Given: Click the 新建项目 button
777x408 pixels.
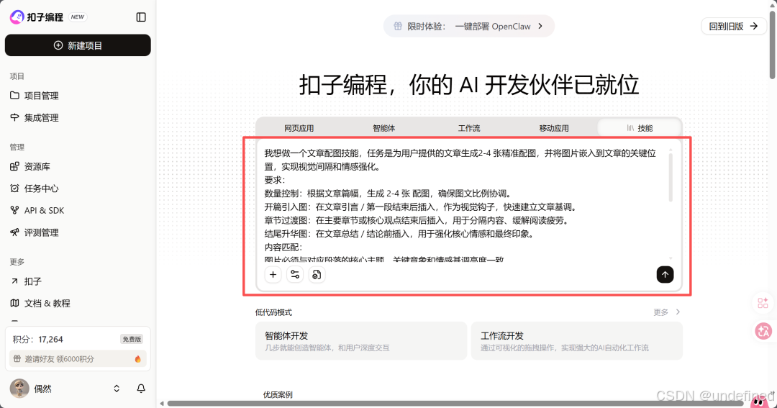Looking at the screenshot, I should coord(78,45).
